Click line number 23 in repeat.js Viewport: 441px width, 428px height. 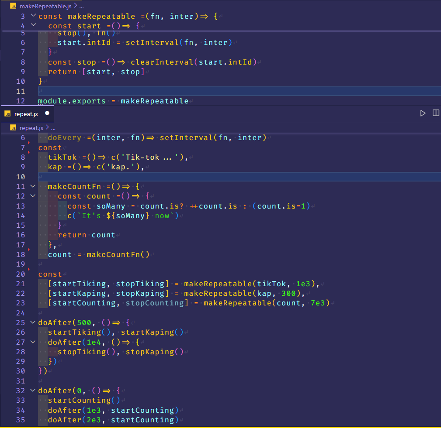[x=21, y=303]
